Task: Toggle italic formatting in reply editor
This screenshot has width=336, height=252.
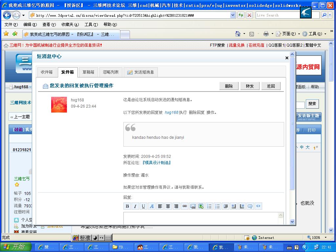Action: click(135, 206)
